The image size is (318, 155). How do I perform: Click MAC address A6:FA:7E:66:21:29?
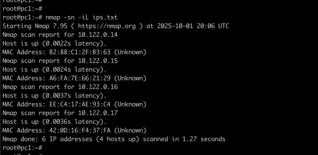80,78
